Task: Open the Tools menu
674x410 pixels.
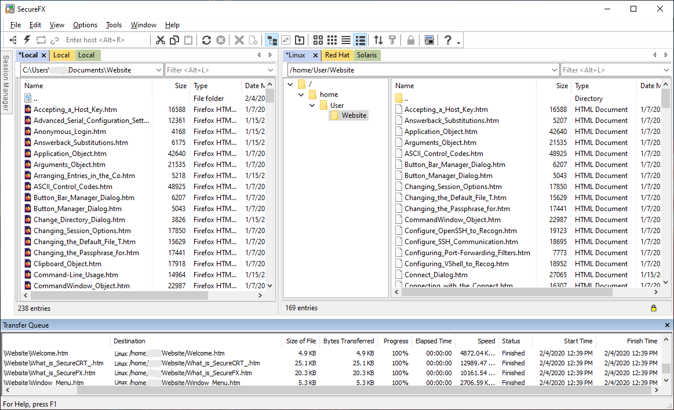Action: (114, 25)
